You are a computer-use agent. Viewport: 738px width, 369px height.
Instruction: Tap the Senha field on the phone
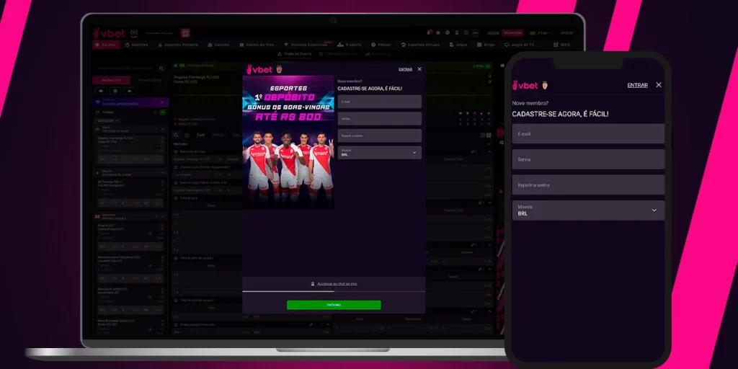pyautogui.click(x=588, y=159)
